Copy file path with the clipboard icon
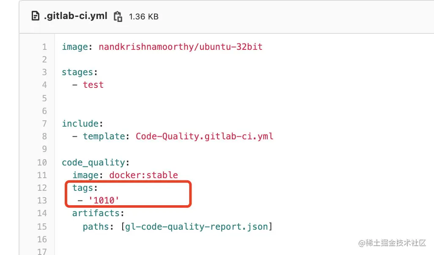The height and width of the screenshot is (255, 434). coord(118,16)
